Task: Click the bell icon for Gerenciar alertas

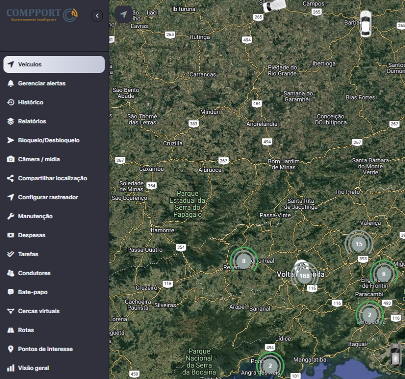Action: tap(10, 83)
